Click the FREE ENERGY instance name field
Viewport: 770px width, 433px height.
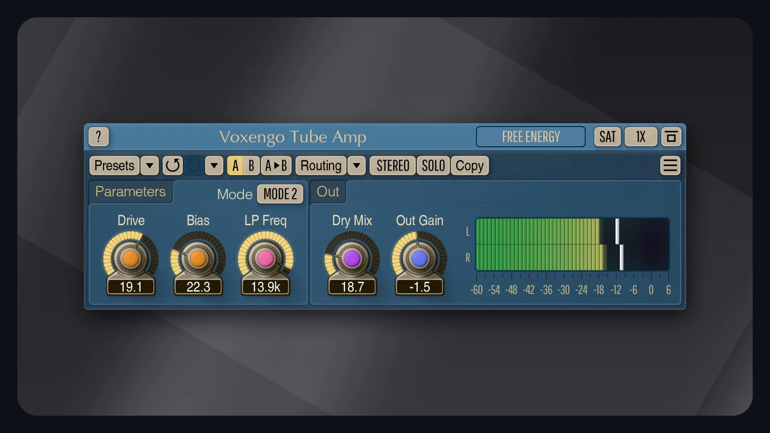click(x=531, y=137)
